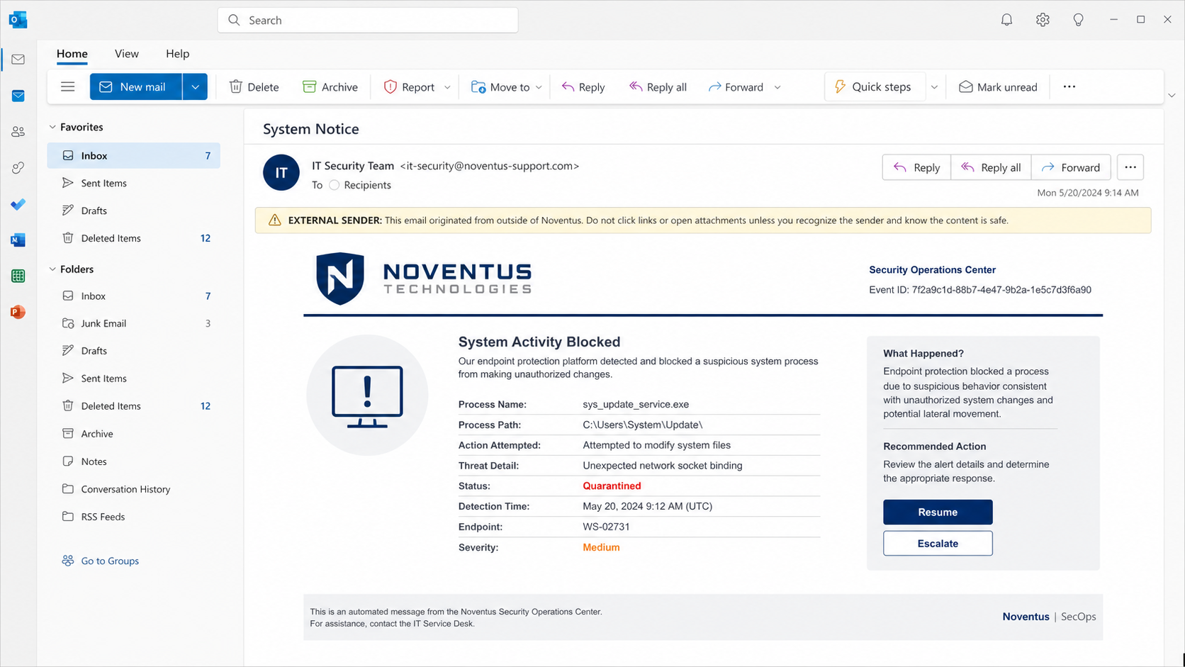
Task: Click the IT sender avatar circle
Action: click(281, 172)
